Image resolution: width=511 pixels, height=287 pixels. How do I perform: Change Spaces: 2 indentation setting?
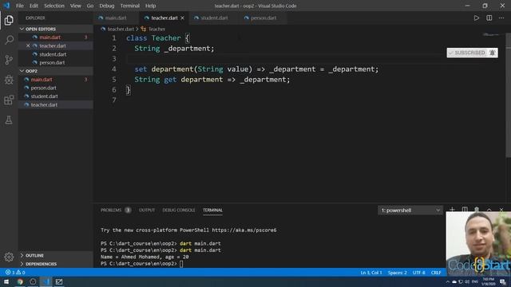[398, 273]
